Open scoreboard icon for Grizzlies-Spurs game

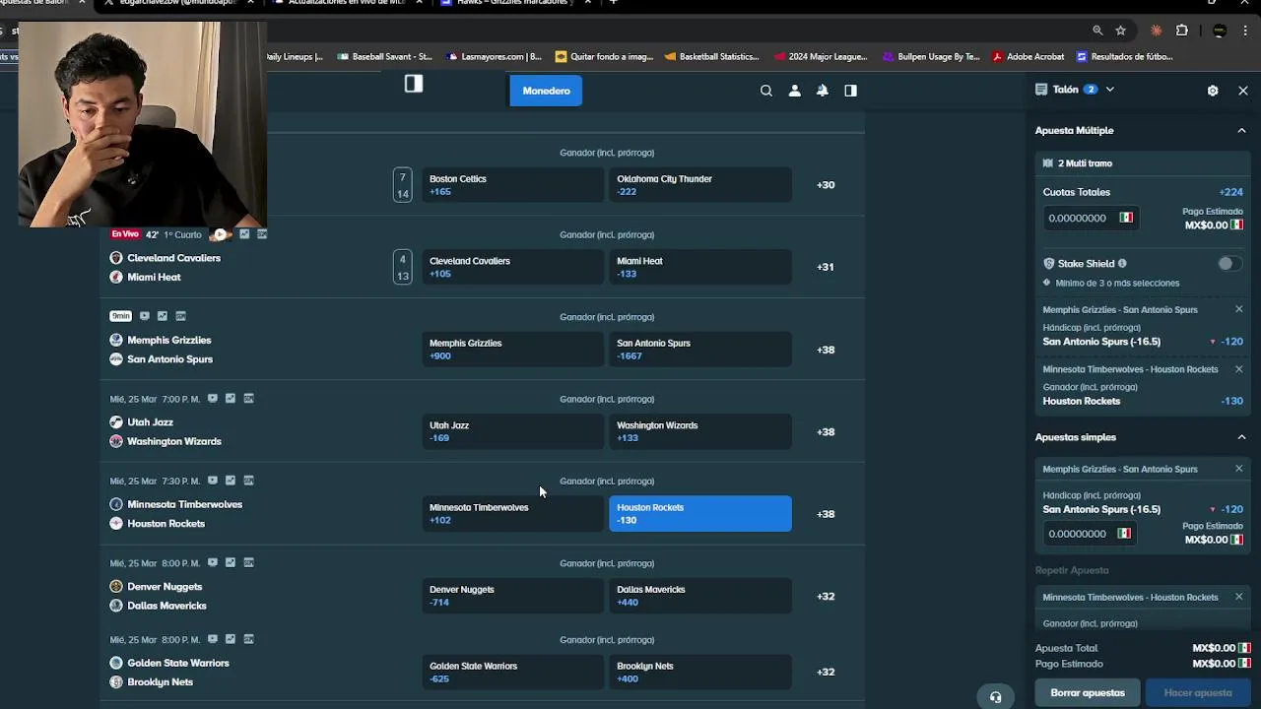[181, 316]
